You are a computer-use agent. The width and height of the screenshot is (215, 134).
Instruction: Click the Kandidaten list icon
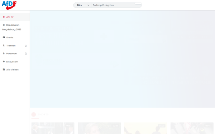click(x=4, y=25)
